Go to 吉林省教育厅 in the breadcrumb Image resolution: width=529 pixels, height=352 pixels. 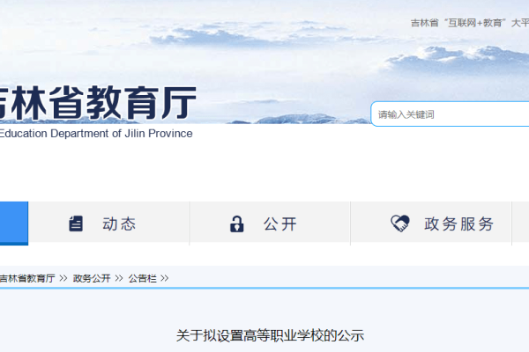(x=27, y=278)
